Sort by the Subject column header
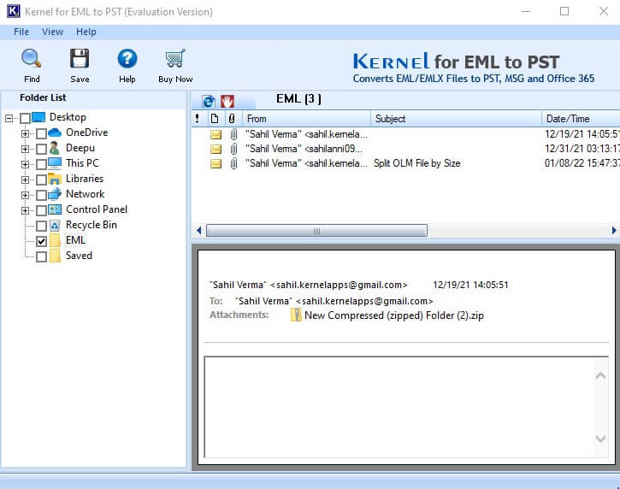The height and width of the screenshot is (489, 620). pos(456,119)
